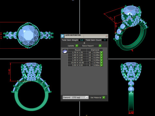Click the Update label
This screenshot has height=116, width=155.
[x=71, y=46]
